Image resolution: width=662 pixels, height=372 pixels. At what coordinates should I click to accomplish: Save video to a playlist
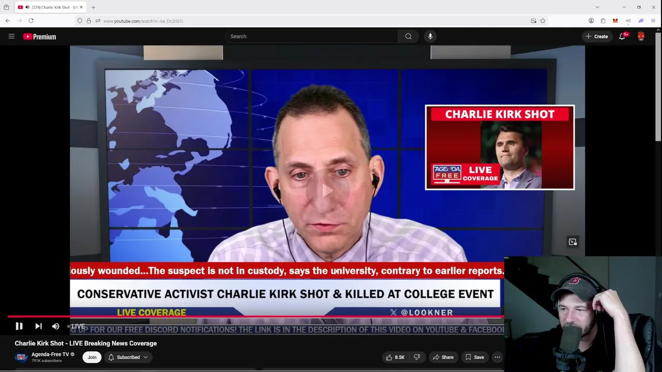(474, 357)
